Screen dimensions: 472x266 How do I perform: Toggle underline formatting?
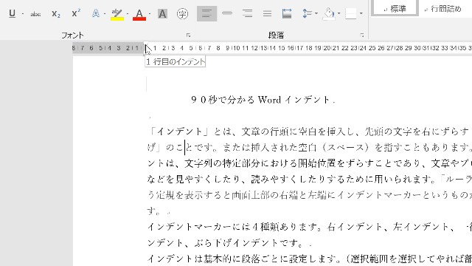tap(12, 13)
